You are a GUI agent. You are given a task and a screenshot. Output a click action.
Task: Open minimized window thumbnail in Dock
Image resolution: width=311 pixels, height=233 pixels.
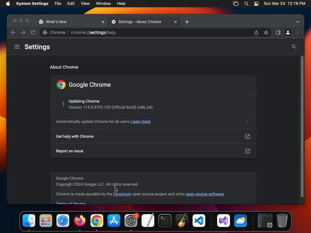click(x=265, y=221)
